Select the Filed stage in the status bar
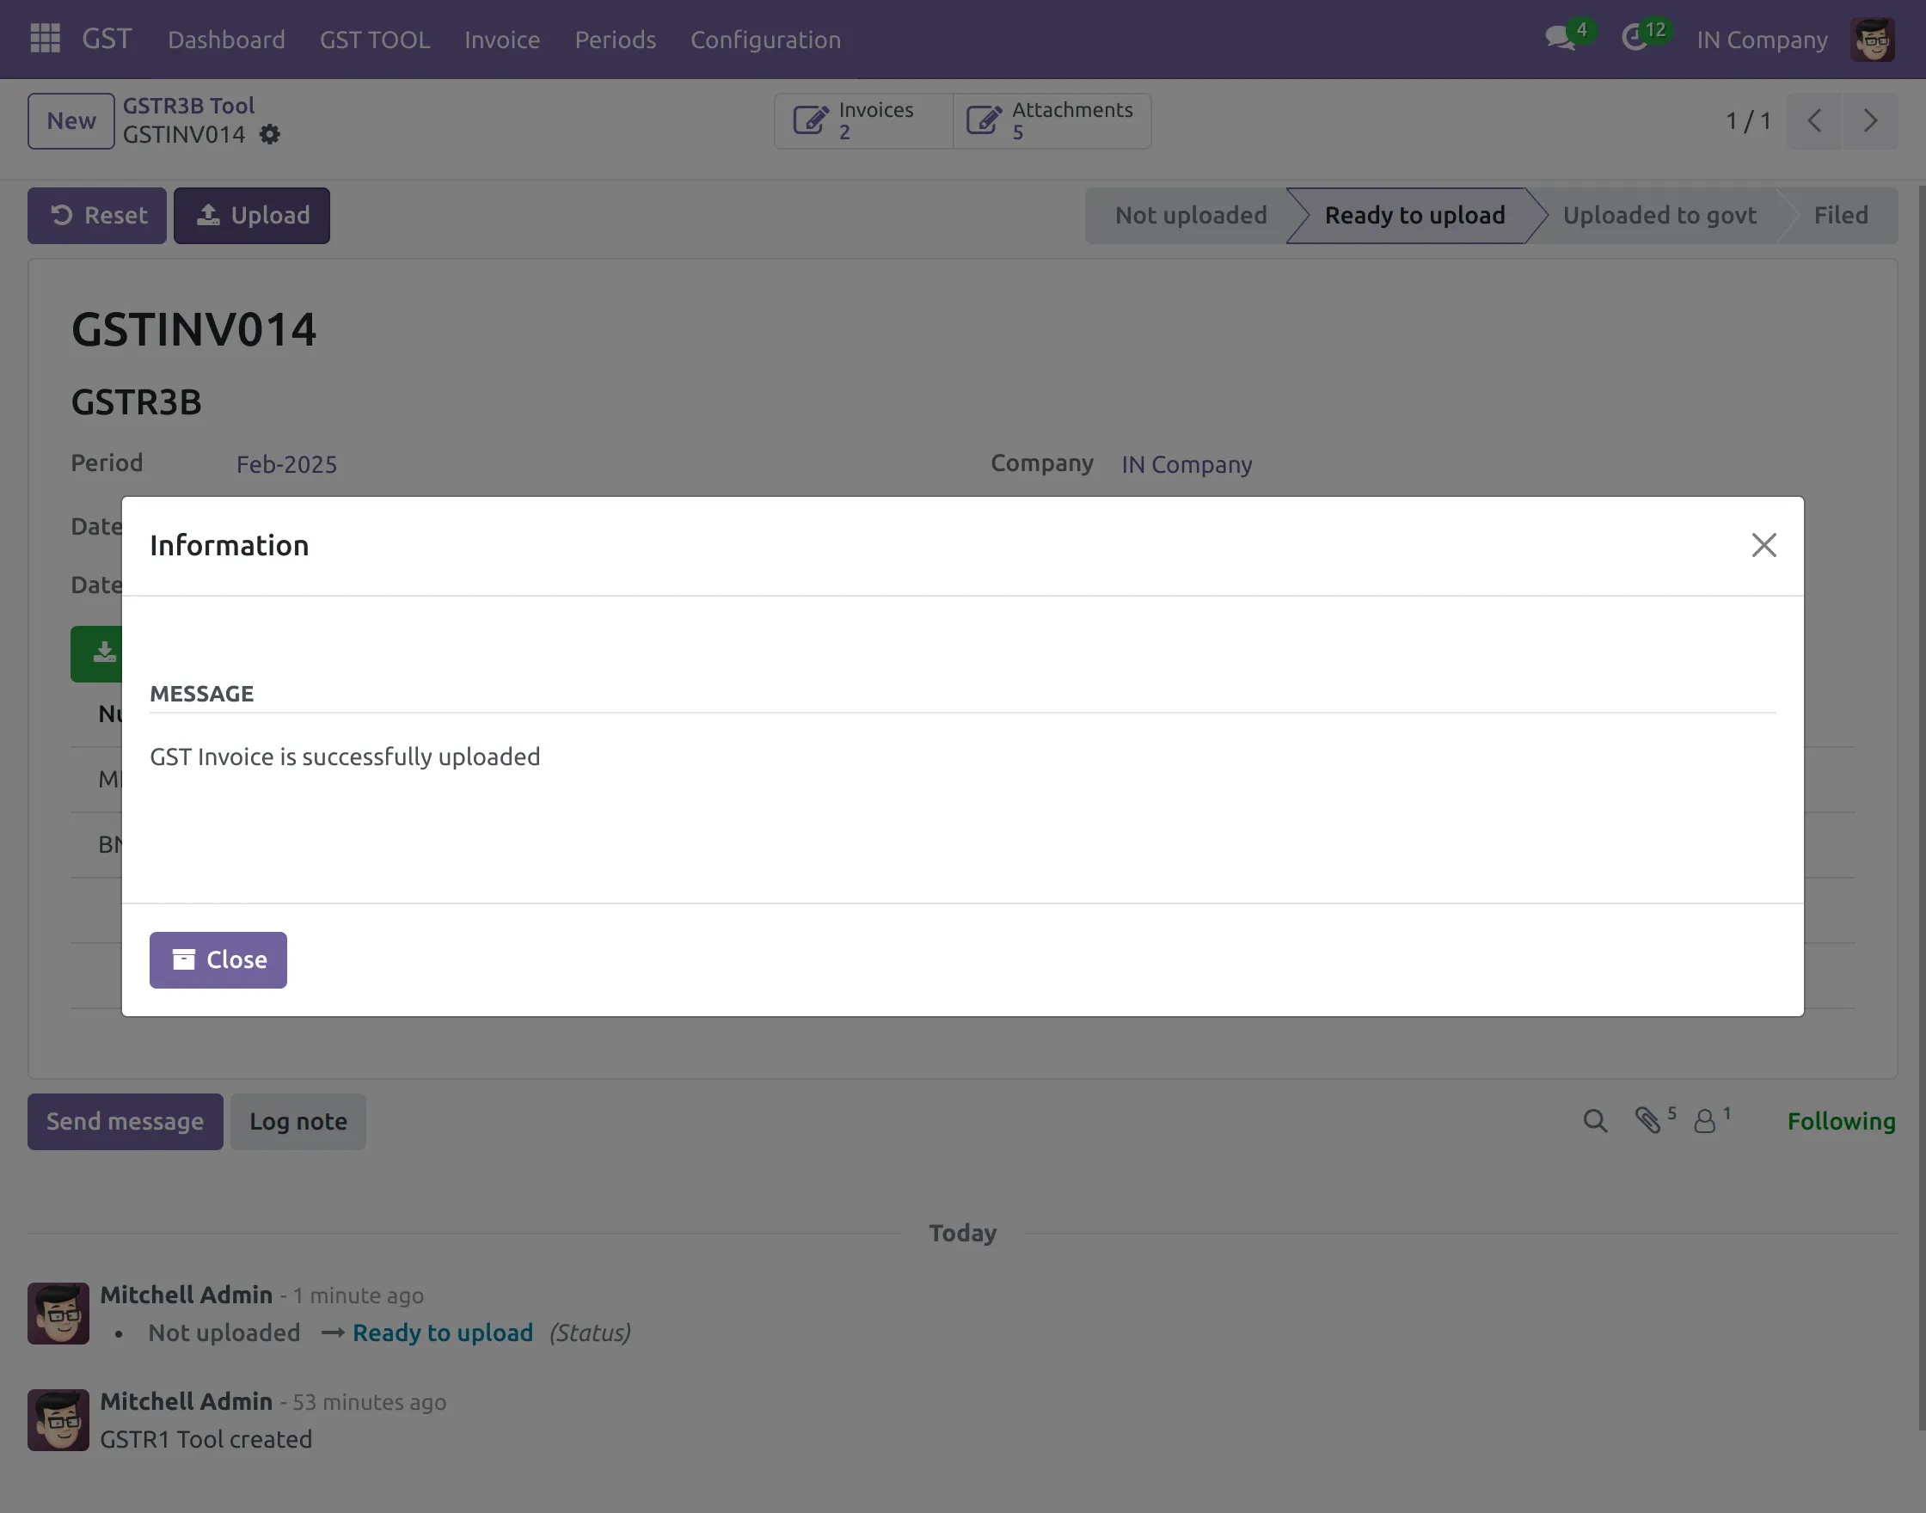1926x1513 pixels. pos(1841,214)
